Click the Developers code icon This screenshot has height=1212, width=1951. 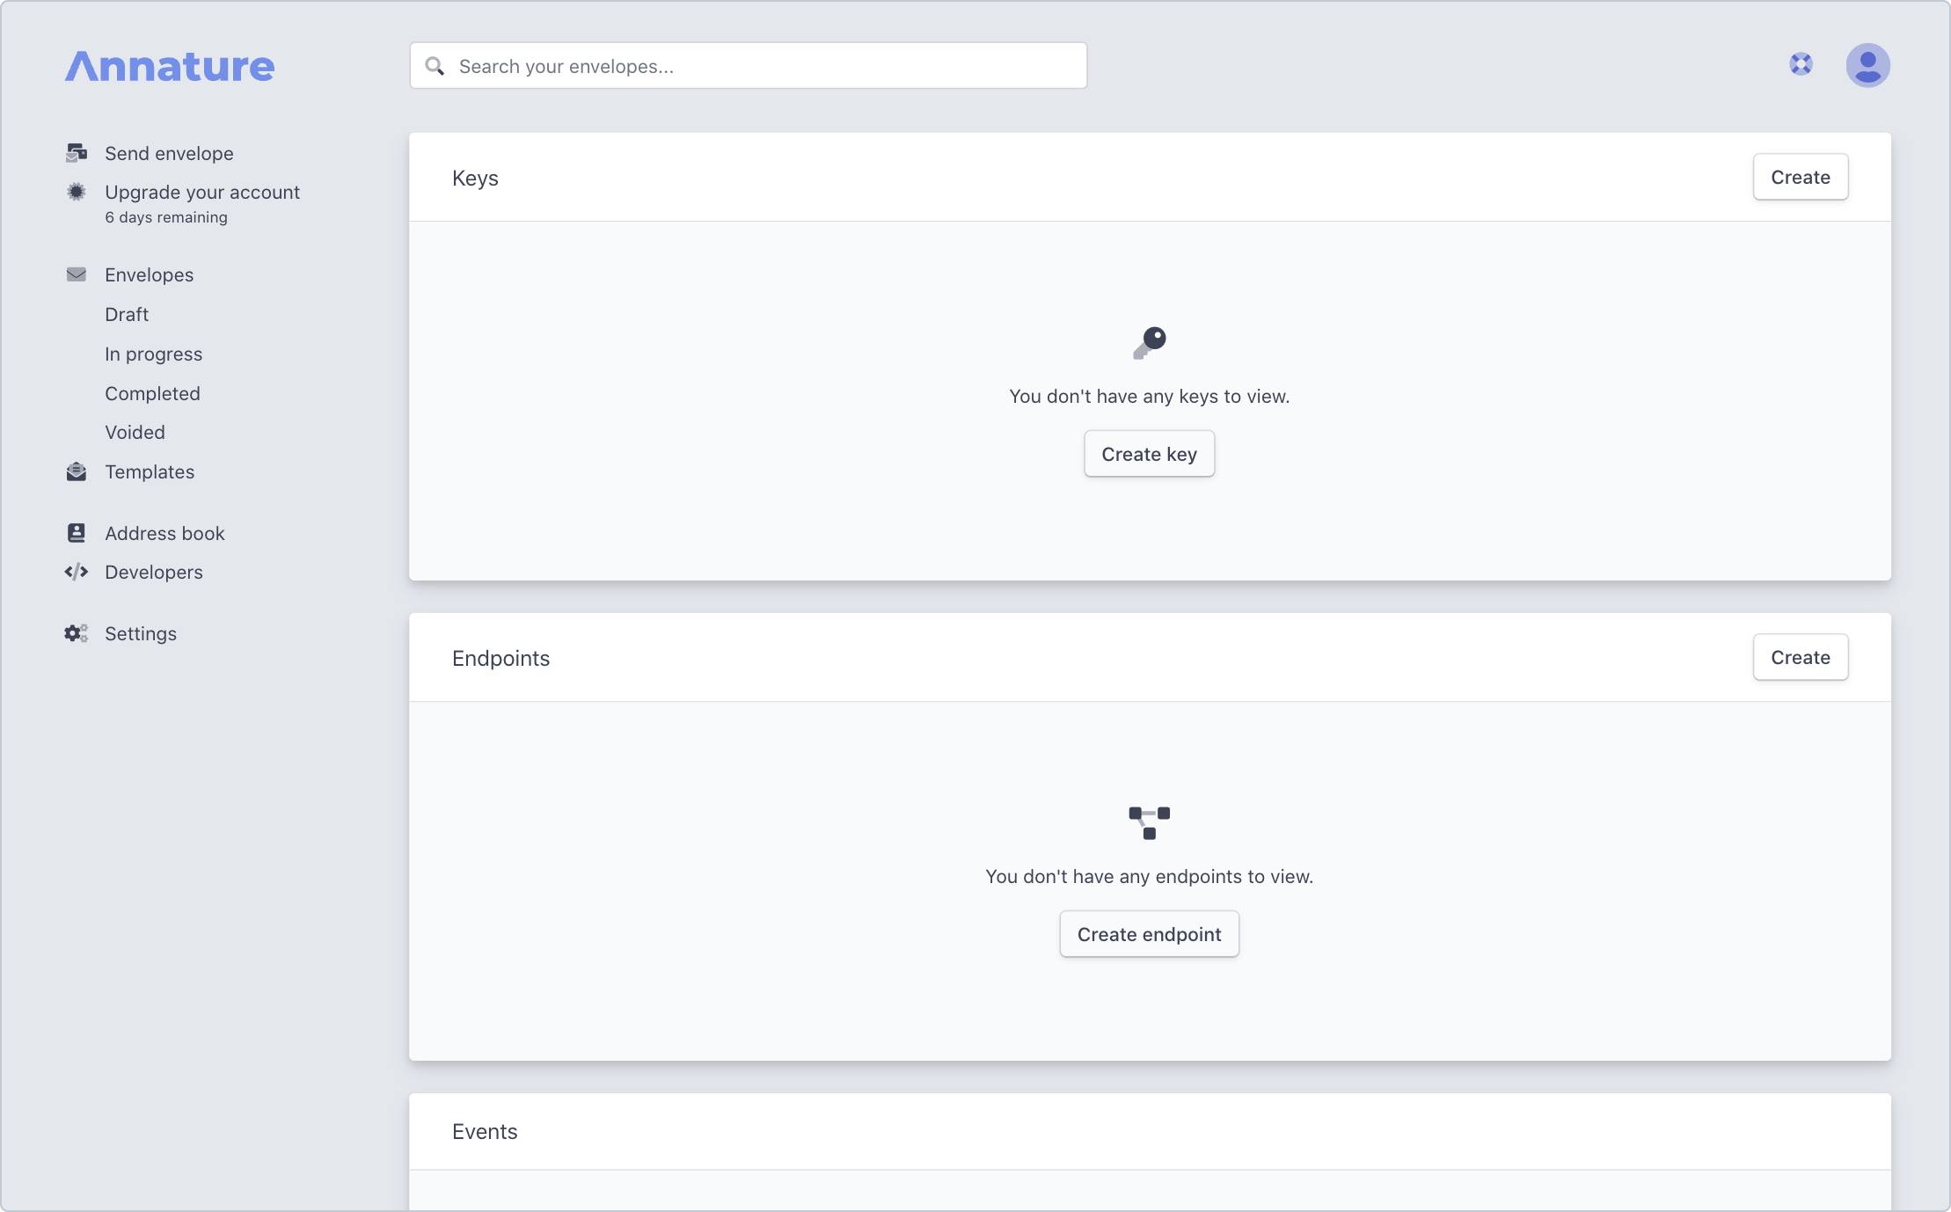tap(77, 572)
